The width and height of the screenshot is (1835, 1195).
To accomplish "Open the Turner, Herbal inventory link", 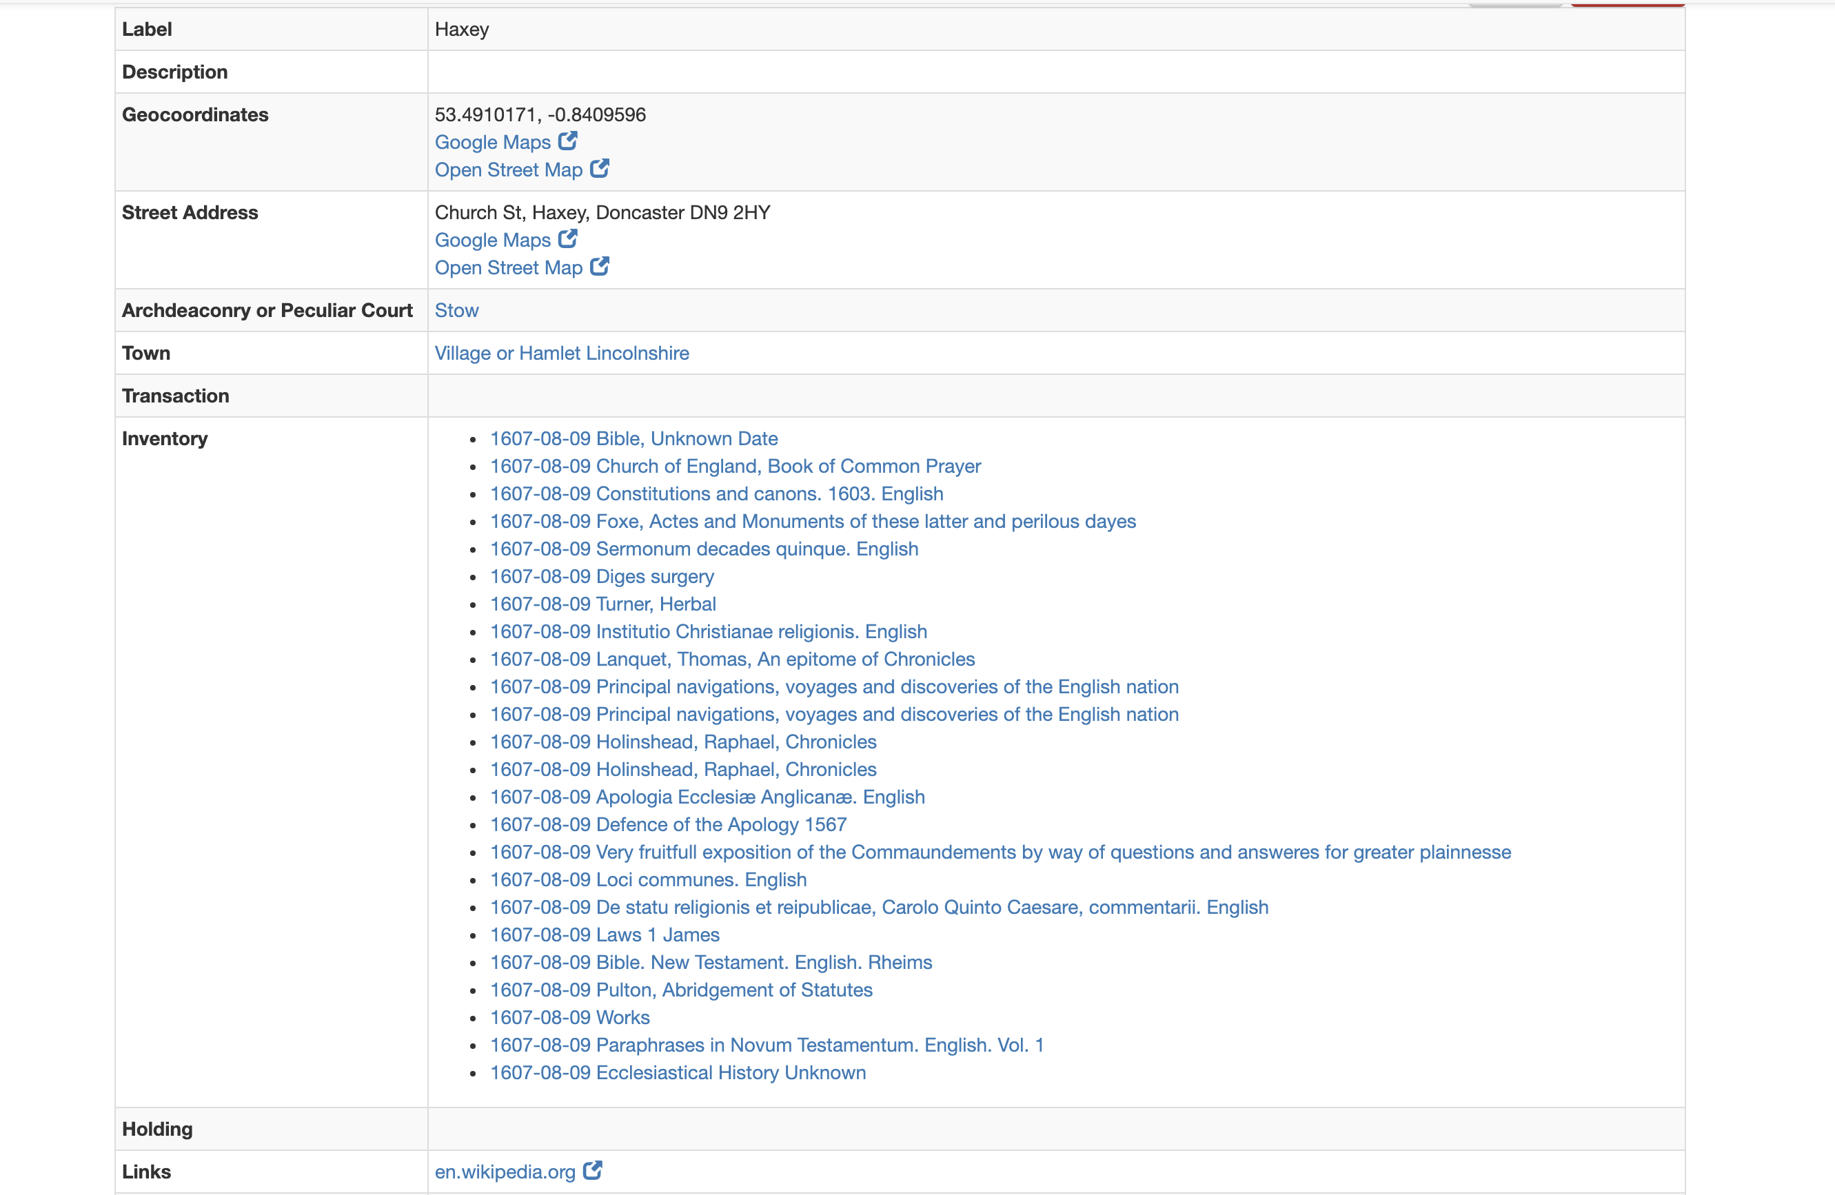I will [x=603, y=604].
